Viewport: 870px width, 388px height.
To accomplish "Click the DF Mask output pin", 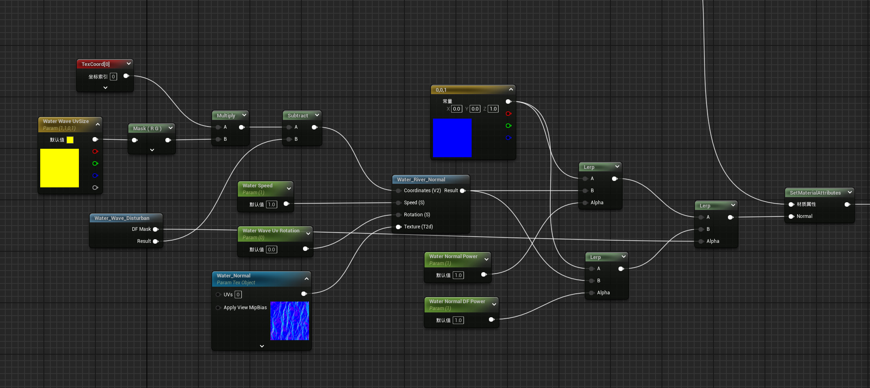I will tap(156, 229).
